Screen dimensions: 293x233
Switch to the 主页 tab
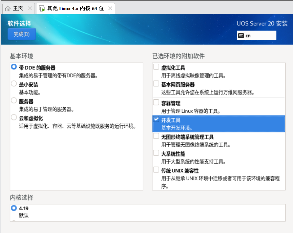click(18, 8)
